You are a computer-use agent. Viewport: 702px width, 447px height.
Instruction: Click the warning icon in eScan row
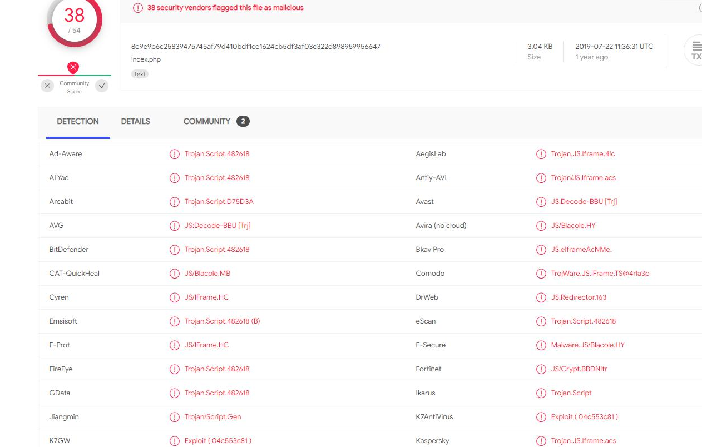pyautogui.click(x=541, y=321)
